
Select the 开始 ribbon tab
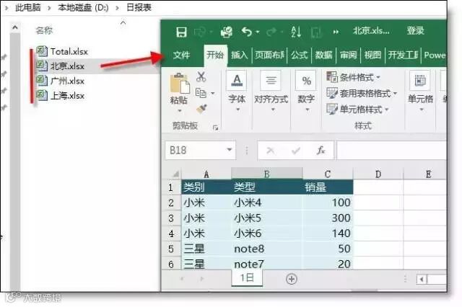(215, 55)
